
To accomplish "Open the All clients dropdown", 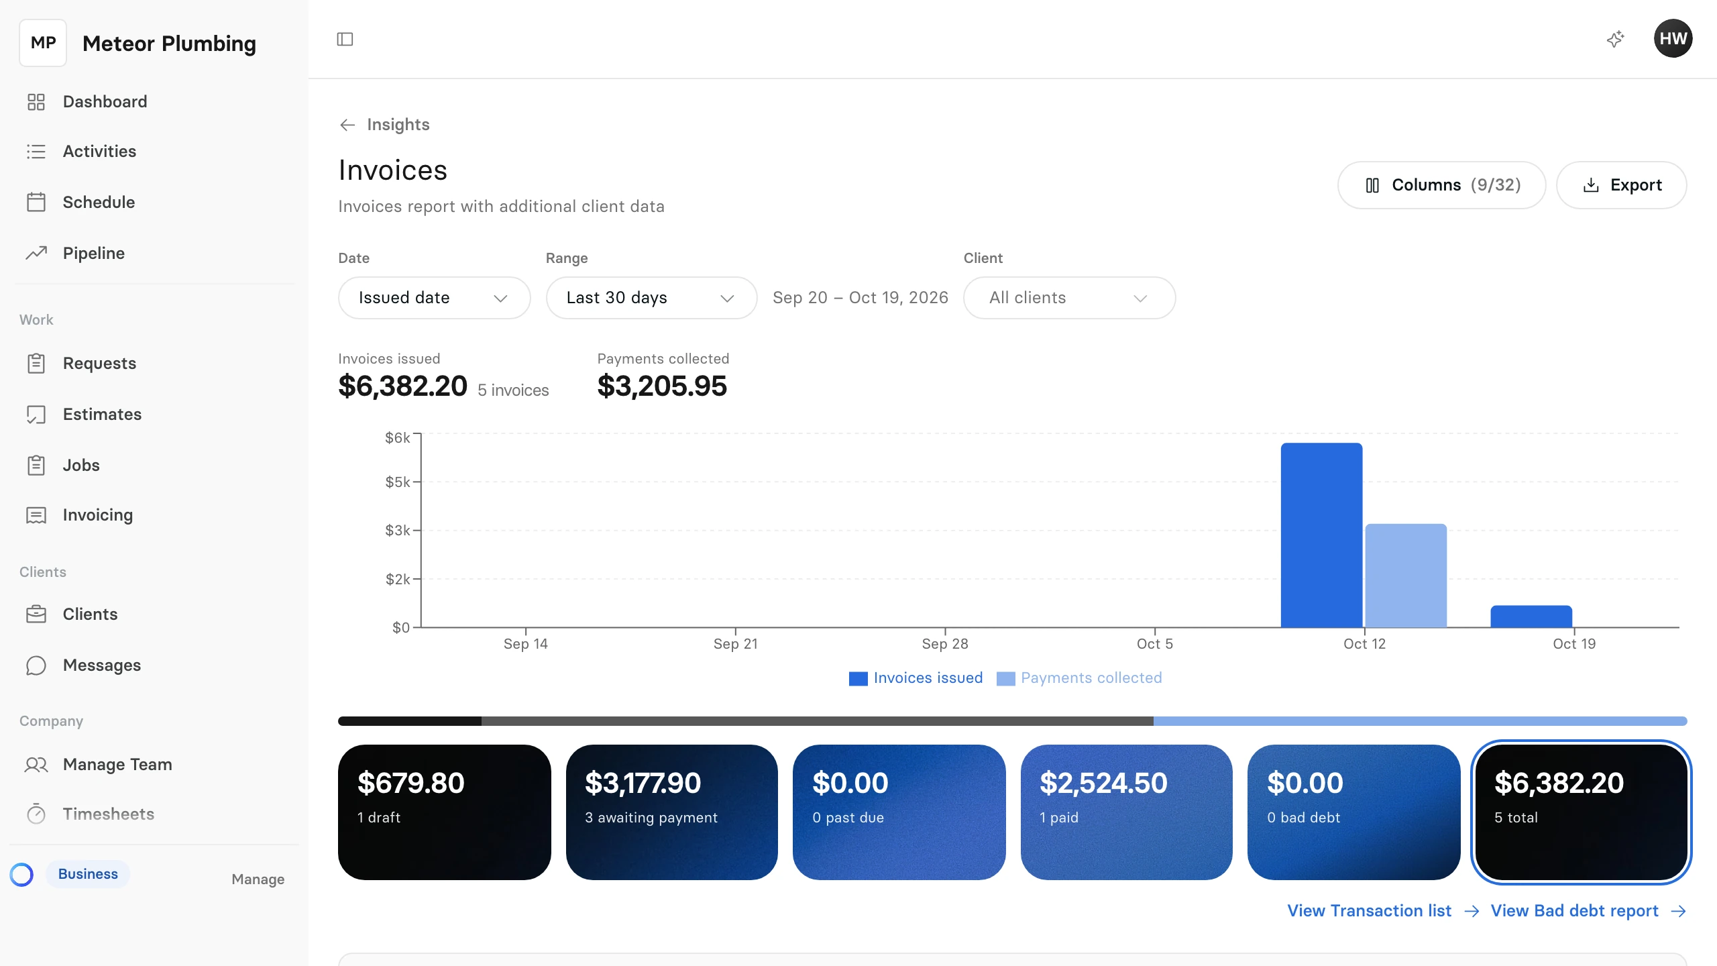I will 1069,298.
